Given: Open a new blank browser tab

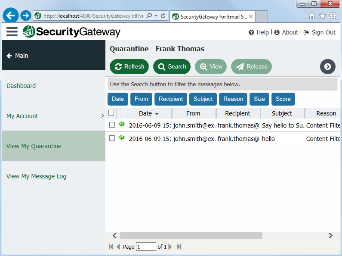Looking at the screenshot, I should pyautogui.click(x=262, y=16).
